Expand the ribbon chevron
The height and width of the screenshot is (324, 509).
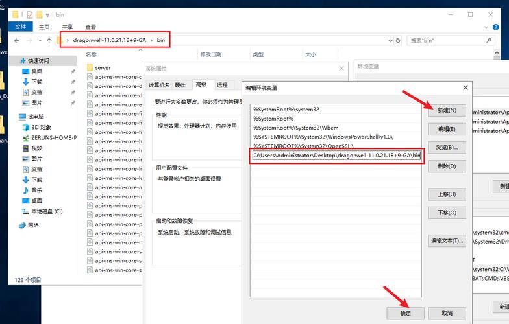[x=486, y=27]
